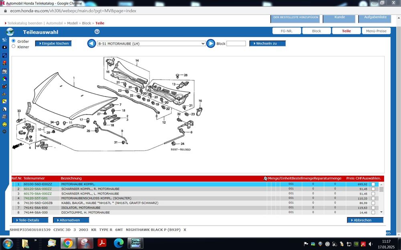Open the B-51 MOTORHAUBE (LH) block dropdown
This screenshot has height=250, width=401.
point(152,44)
